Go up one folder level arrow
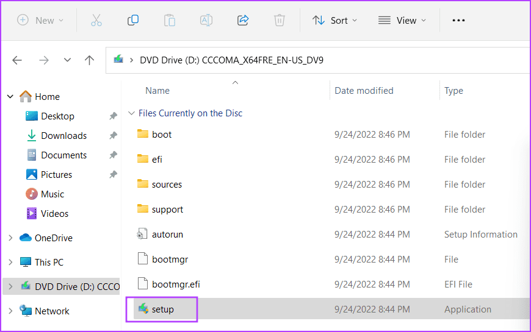This screenshot has width=531, height=332. (x=89, y=60)
